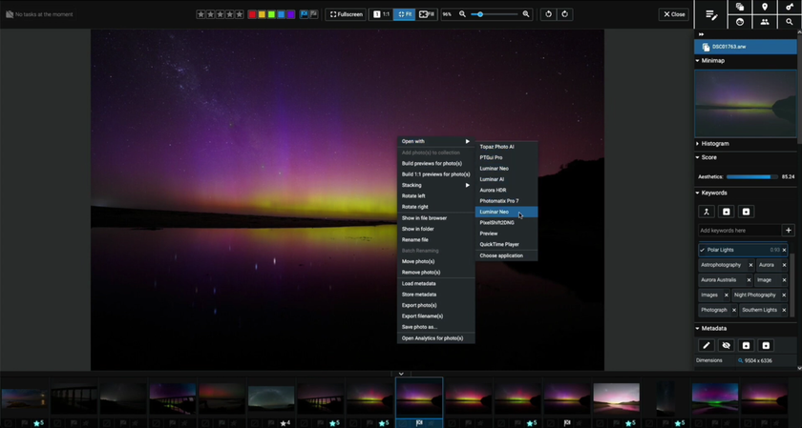Click the double-arrow panel collapse icon

[x=701, y=34]
